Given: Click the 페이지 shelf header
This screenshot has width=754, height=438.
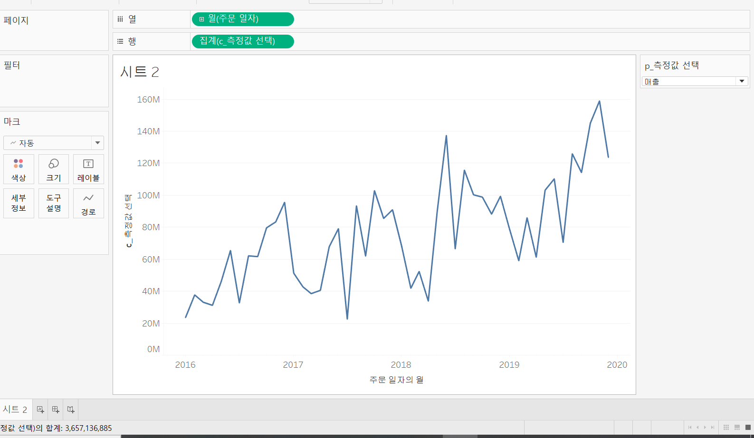Looking at the screenshot, I should [x=16, y=20].
